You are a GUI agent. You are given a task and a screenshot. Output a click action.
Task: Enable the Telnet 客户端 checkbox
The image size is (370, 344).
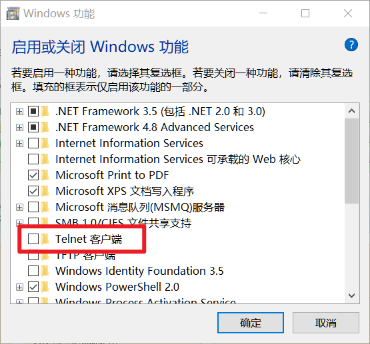(x=33, y=239)
